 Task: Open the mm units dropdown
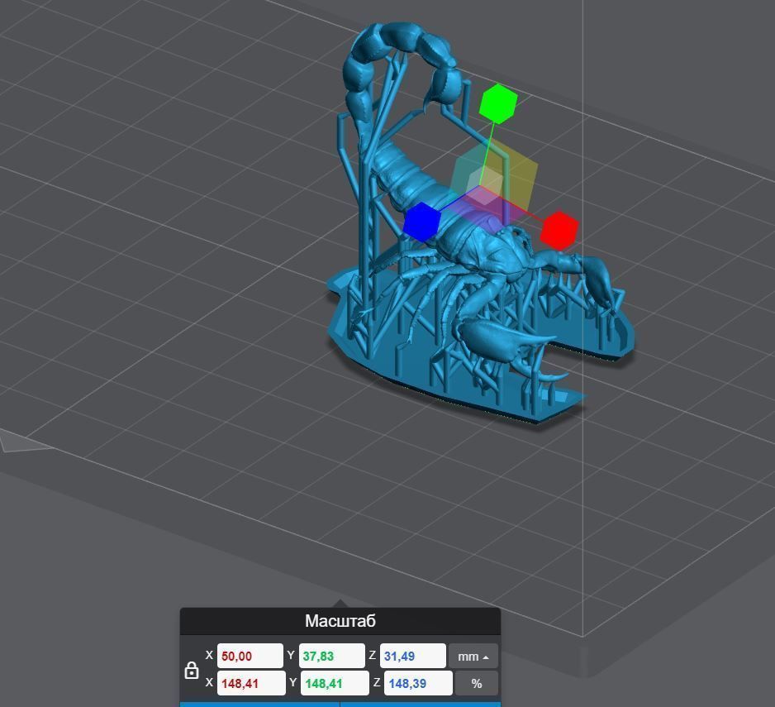[473, 657]
